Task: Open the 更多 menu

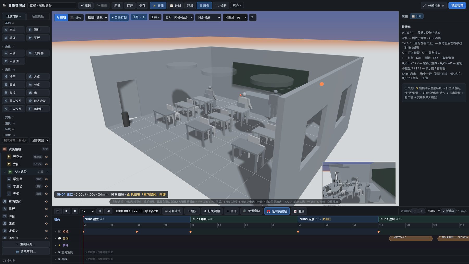Action: 237,5
